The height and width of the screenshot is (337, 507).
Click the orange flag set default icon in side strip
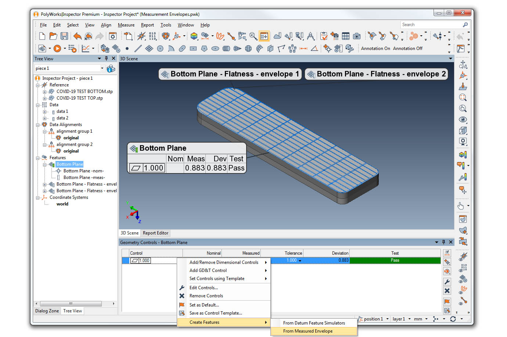coord(447,302)
